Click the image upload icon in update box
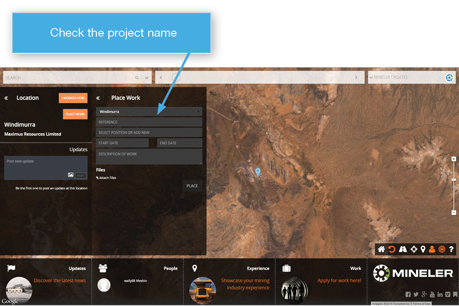 pos(70,176)
